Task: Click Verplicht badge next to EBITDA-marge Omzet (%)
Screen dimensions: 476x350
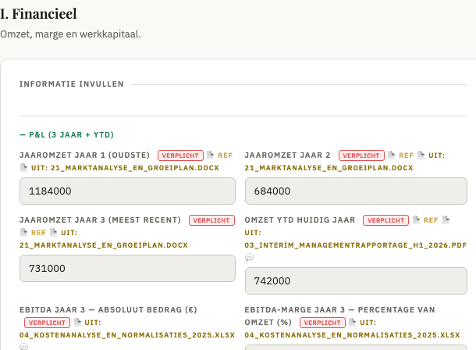Action: (x=322, y=323)
